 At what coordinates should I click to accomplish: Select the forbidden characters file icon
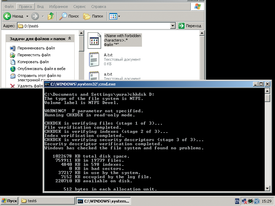(94, 41)
